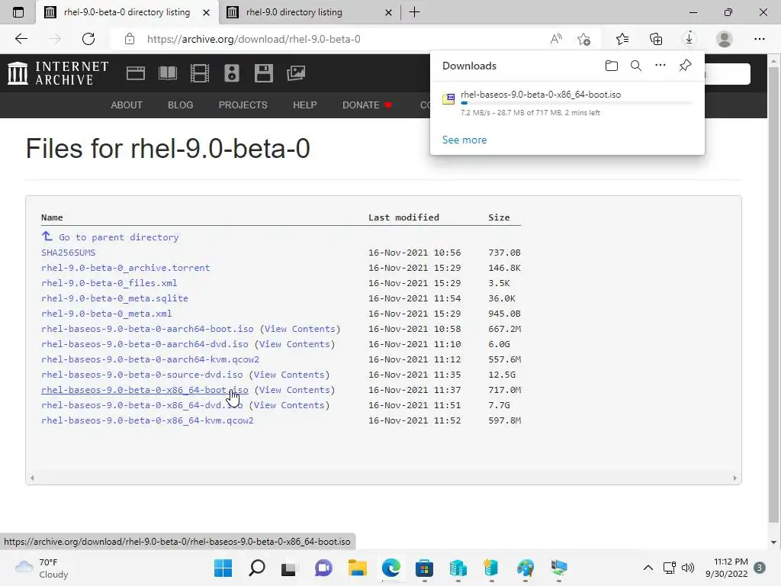
Task: Pin the Downloads panel
Action: tap(686, 66)
